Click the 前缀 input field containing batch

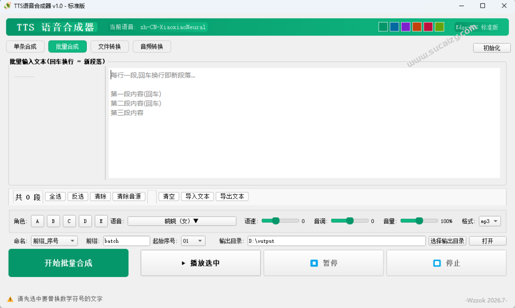[x=126, y=241]
